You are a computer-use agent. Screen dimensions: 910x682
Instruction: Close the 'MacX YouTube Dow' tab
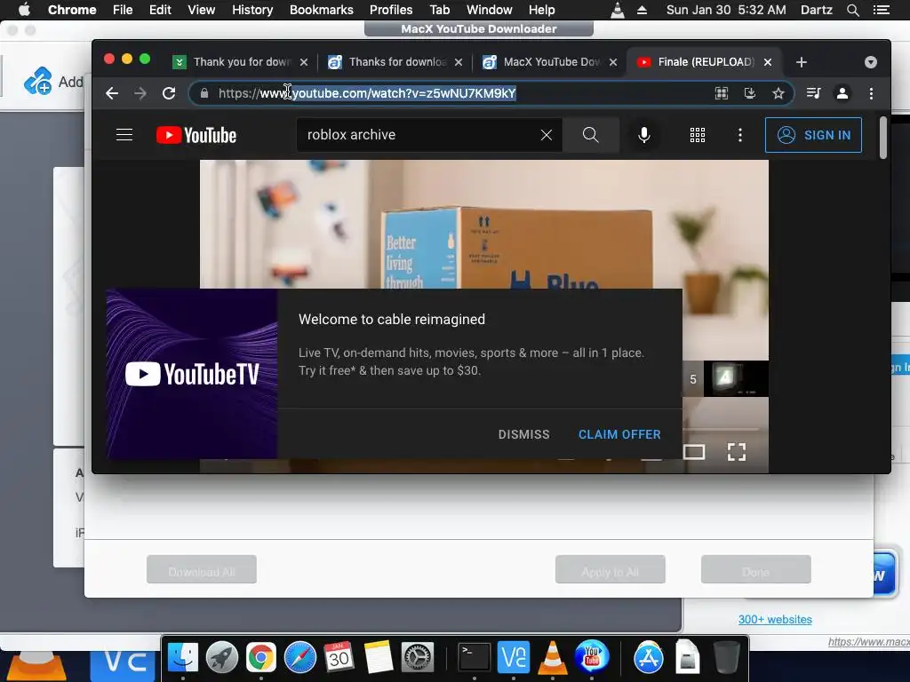[613, 62]
